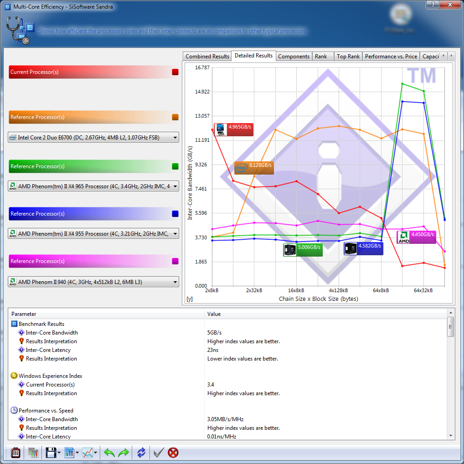464x464 pixels.
Task: Select the Inter-Core Bandwidth 5GB/s row
Action: (228, 333)
